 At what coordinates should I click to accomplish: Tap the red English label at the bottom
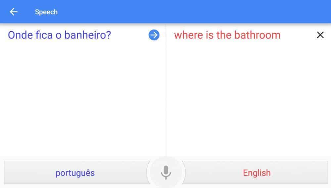click(x=257, y=173)
